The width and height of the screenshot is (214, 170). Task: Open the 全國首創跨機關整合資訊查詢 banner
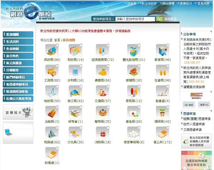(196, 160)
